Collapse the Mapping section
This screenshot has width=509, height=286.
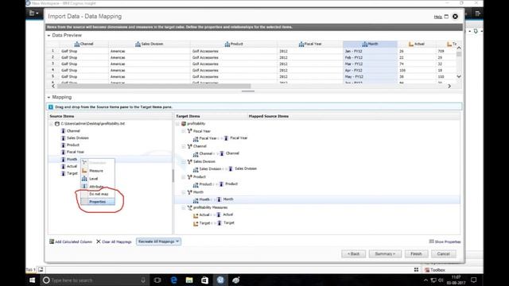point(49,97)
